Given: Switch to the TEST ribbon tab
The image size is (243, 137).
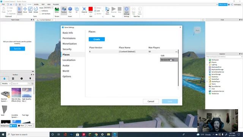Looking at the screenshot, I should point(43,4).
